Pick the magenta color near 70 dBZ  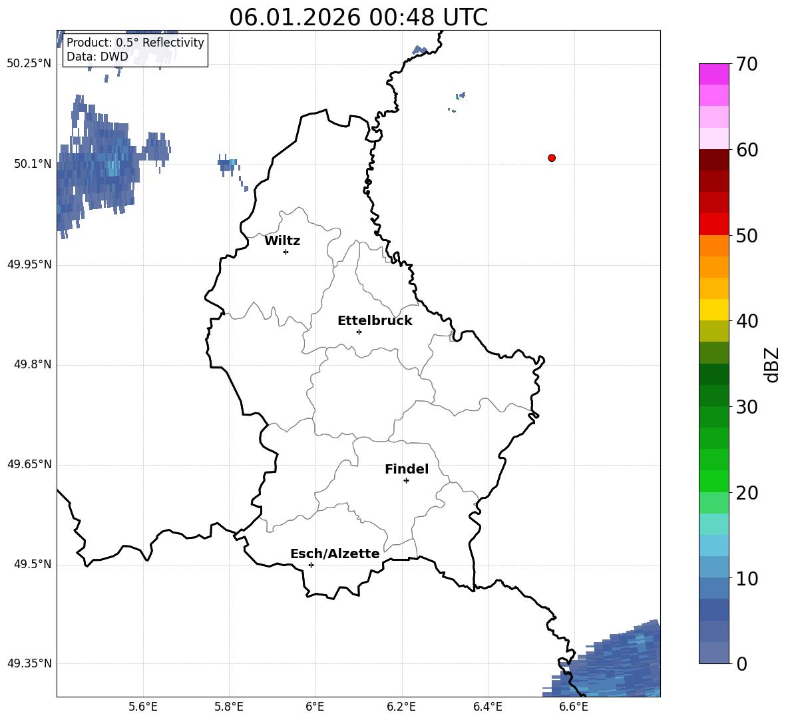713,74
